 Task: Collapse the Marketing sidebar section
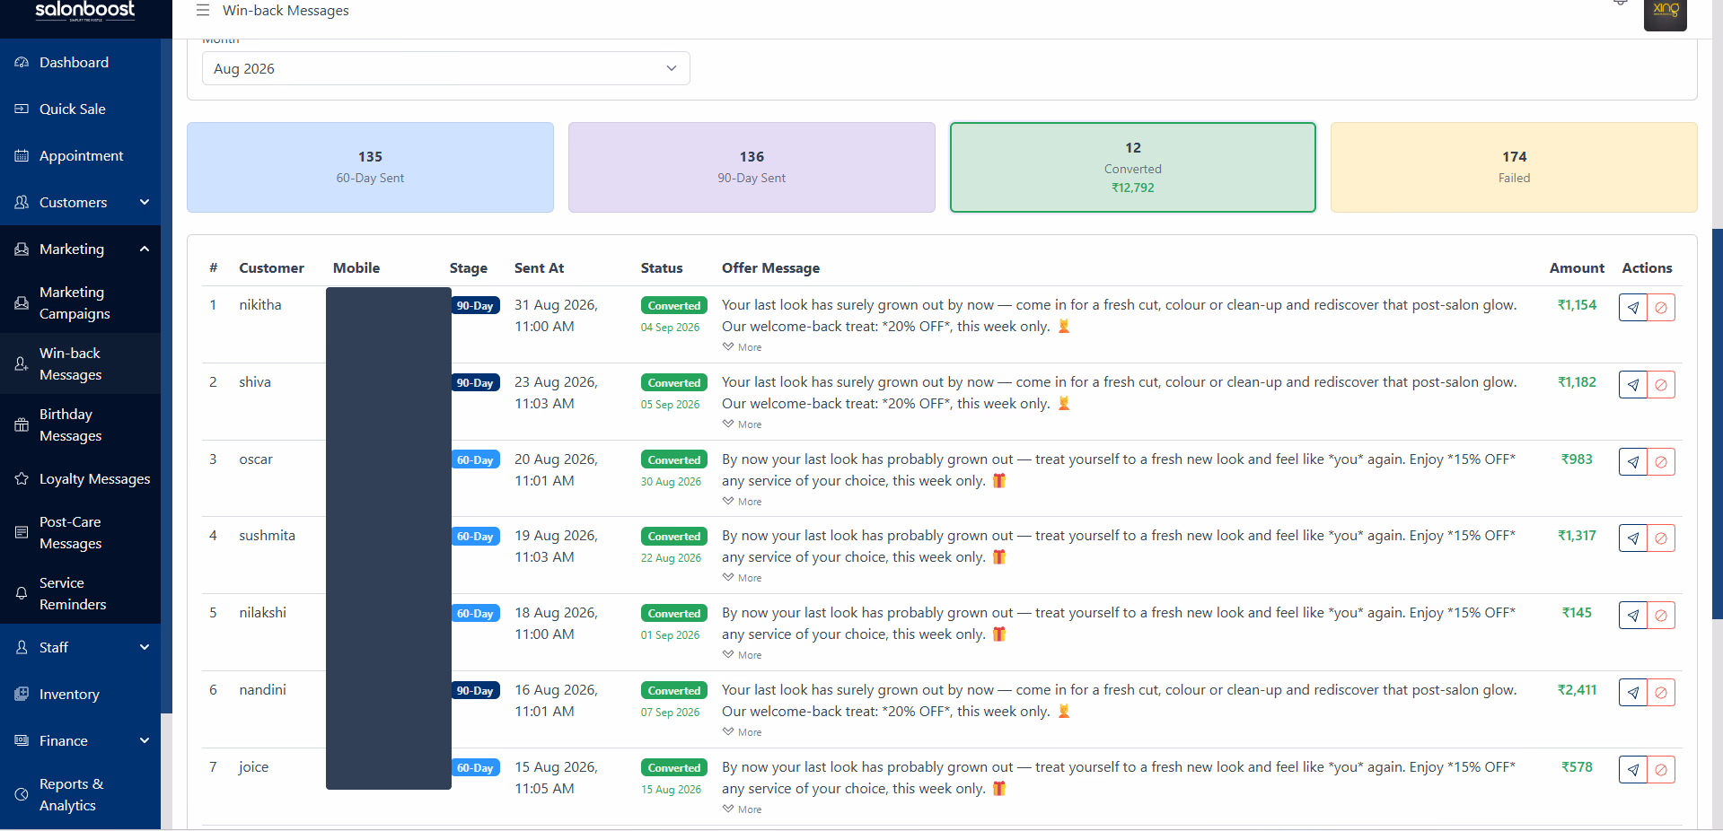pos(145,249)
